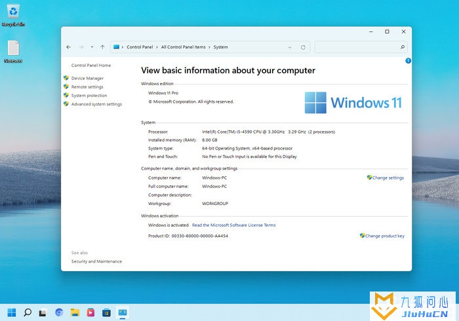Expand the address bar history dropdown
Image resolution: width=459 pixels, height=321 pixels.
coord(290,47)
